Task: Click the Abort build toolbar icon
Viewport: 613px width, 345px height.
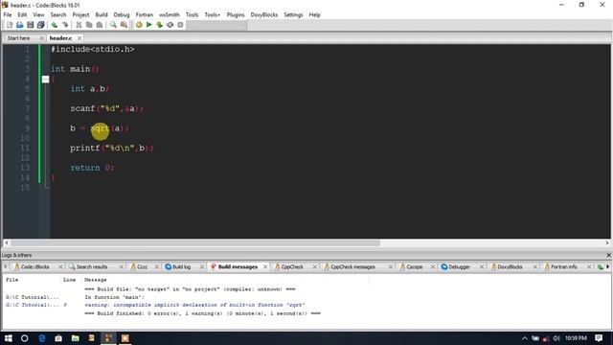Action: (180, 25)
